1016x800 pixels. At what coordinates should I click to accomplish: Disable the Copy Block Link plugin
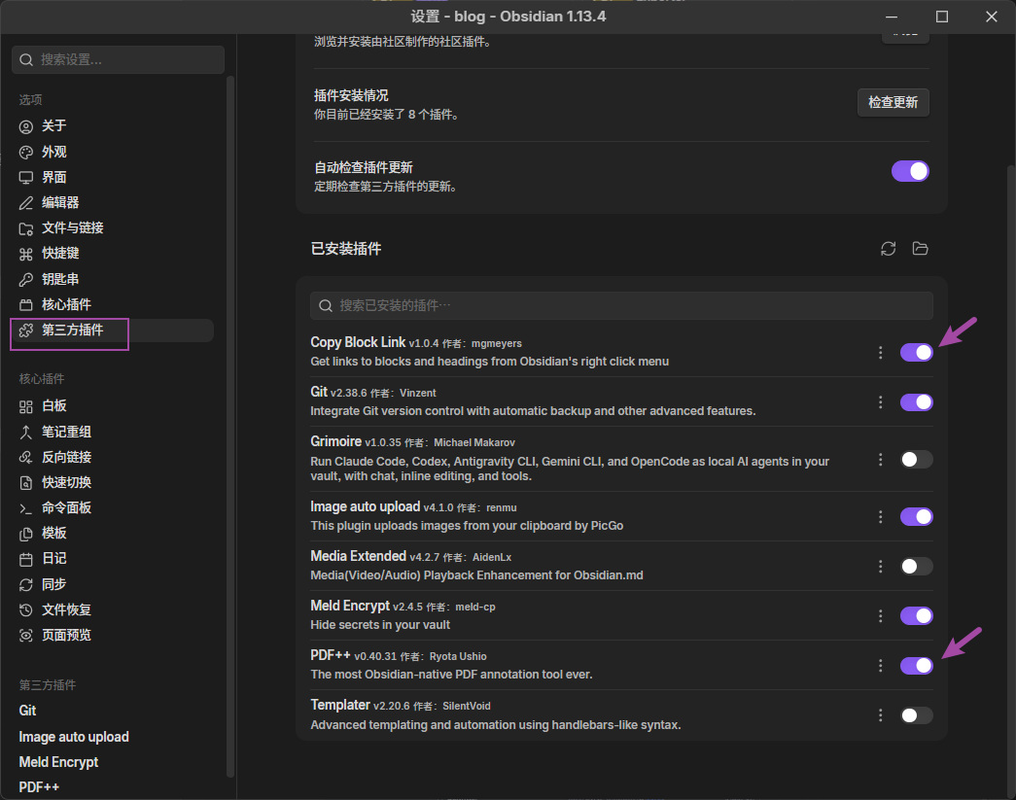pos(916,353)
